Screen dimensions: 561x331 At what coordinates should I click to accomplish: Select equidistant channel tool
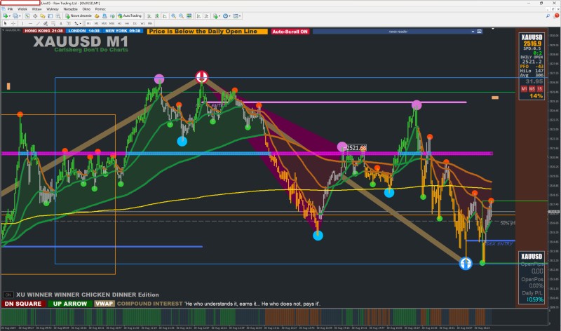pos(46,23)
